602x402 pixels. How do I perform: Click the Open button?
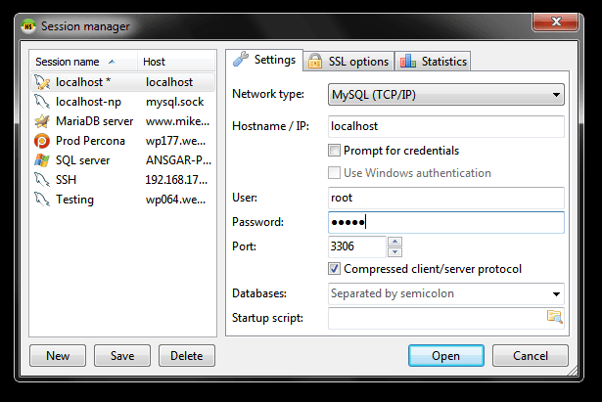pos(445,356)
